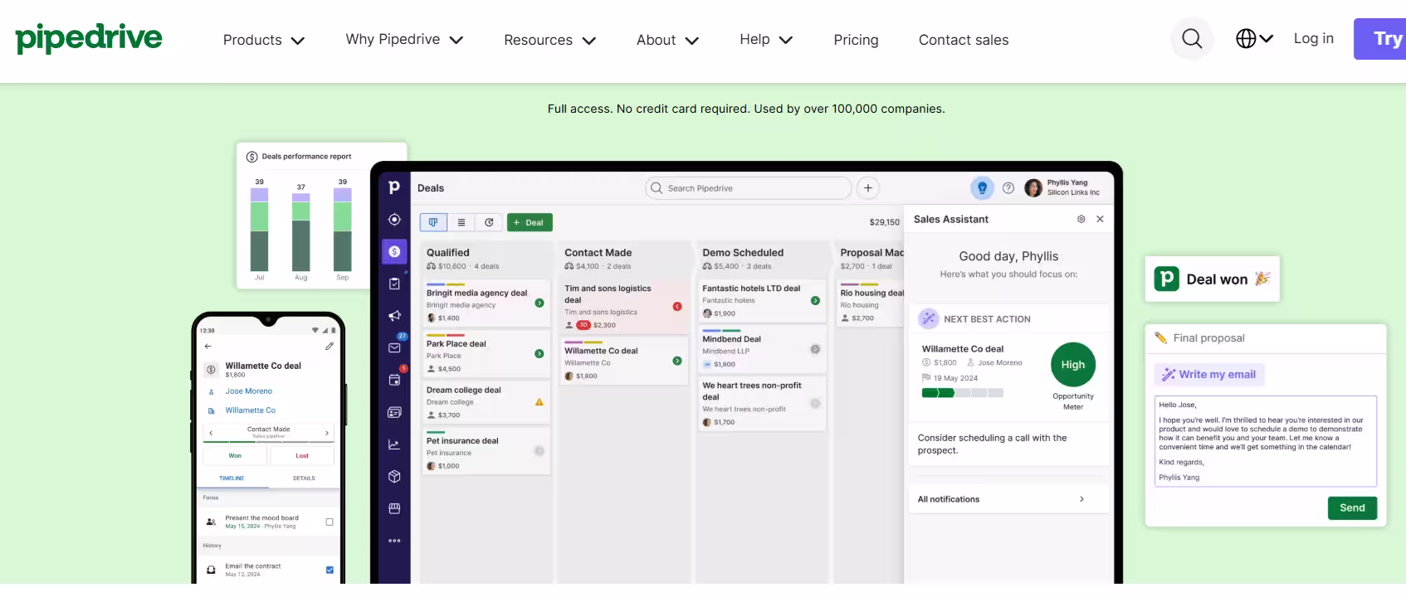Image resolution: width=1406 pixels, height=597 pixels.
Task: Open the More three-dots icon in sidebar
Action: [394, 541]
